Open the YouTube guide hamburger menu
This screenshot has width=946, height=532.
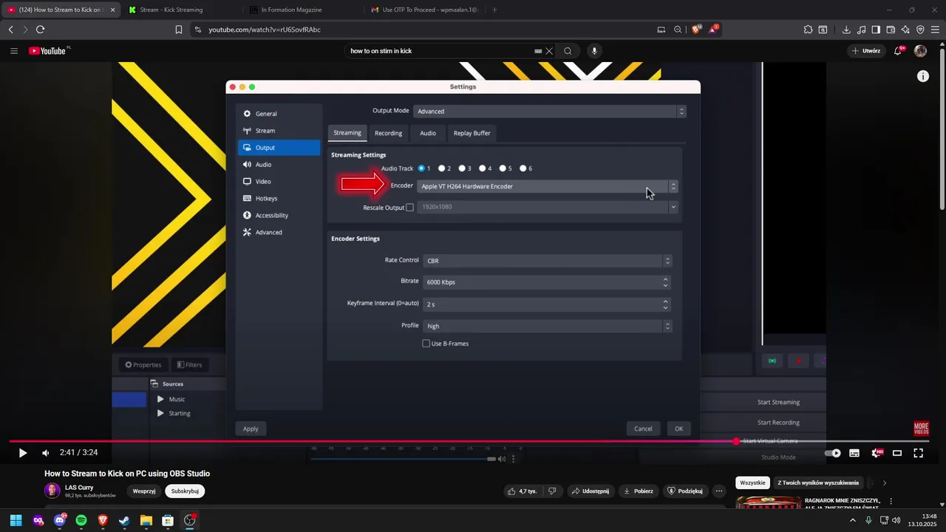tap(14, 51)
